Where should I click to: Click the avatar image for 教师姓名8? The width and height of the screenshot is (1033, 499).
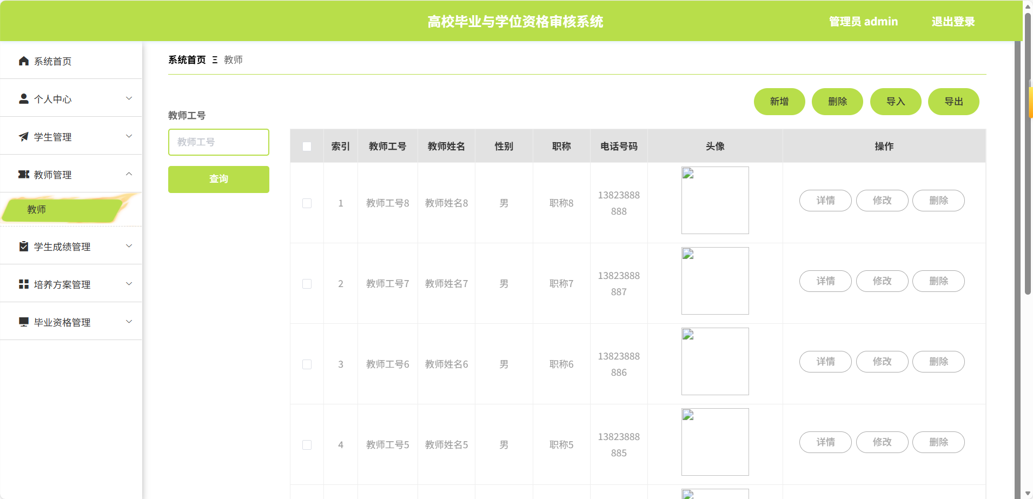715,201
